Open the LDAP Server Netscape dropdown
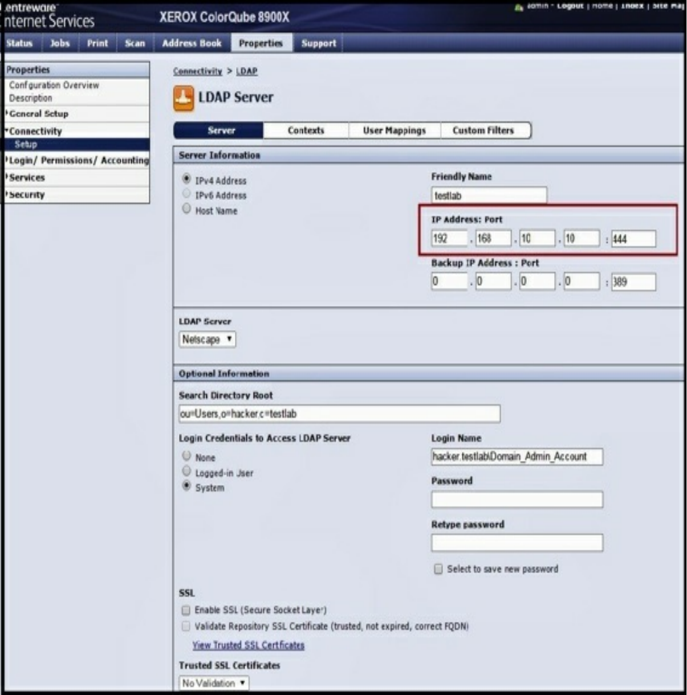This screenshot has height=695, width=687. point(208,340)
